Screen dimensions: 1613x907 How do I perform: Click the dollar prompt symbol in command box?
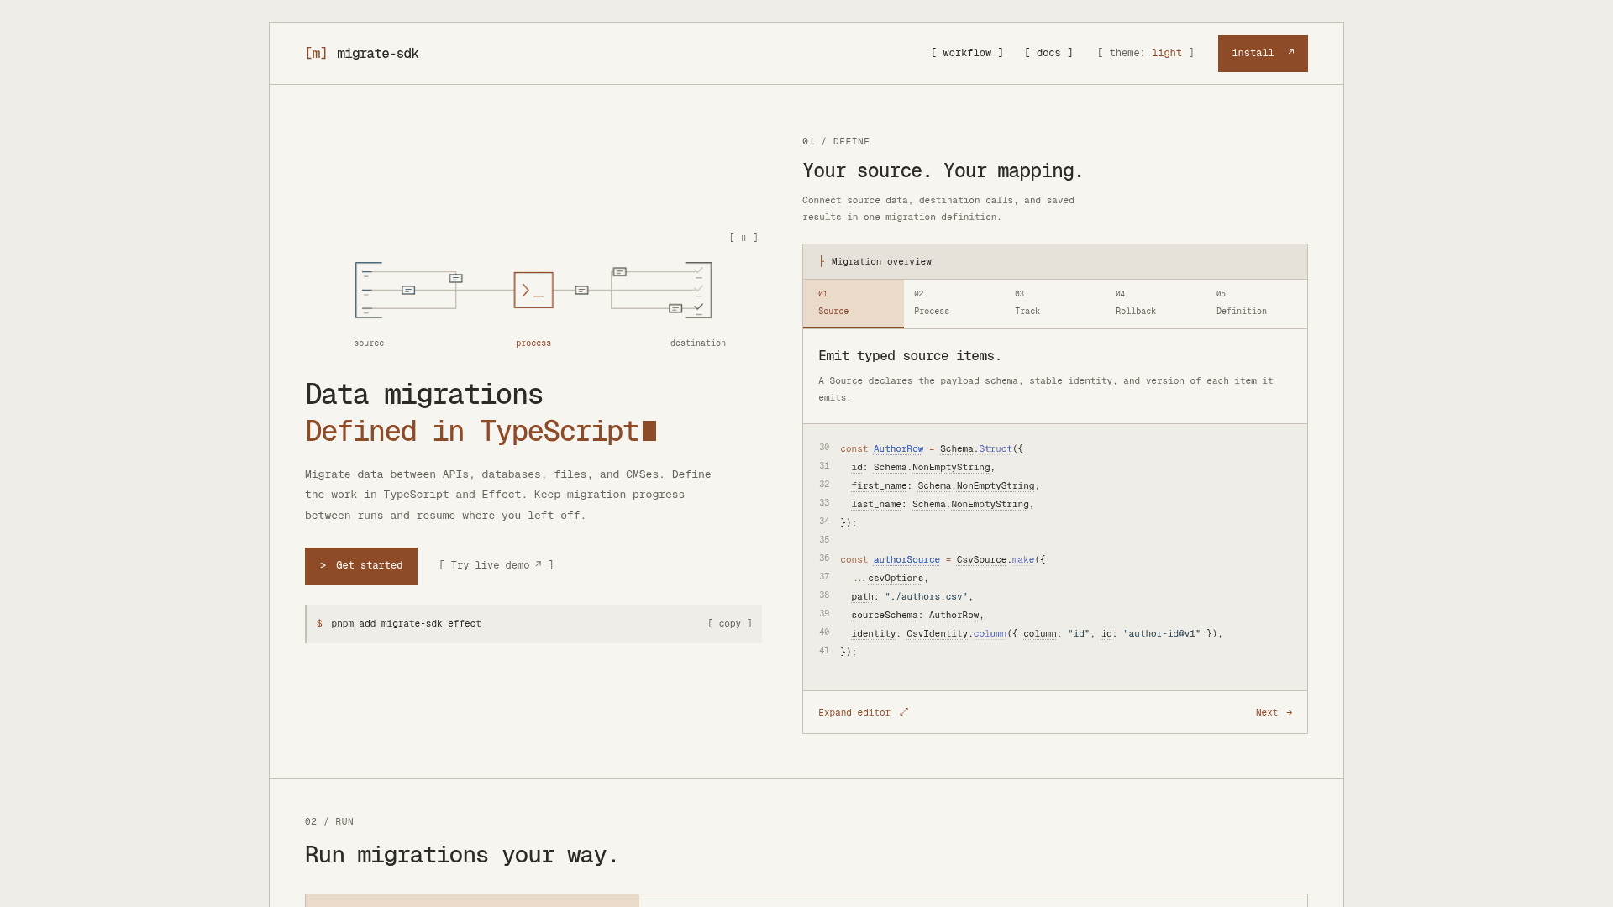click(319, 624)
